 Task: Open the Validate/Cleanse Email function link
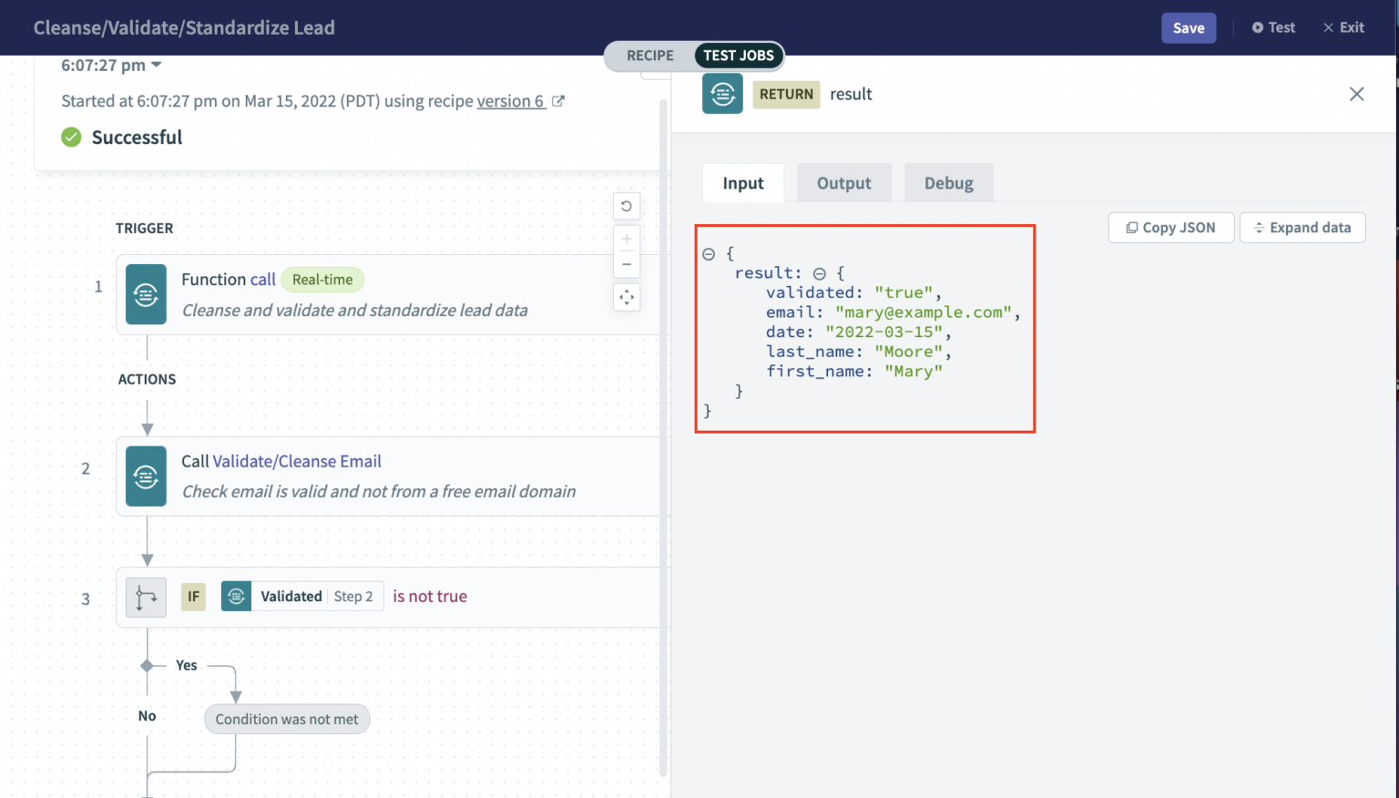tap(296, 461)
